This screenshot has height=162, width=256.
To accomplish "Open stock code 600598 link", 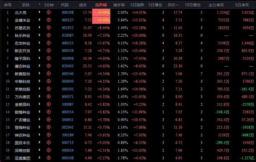I will (x=67, y=12).
